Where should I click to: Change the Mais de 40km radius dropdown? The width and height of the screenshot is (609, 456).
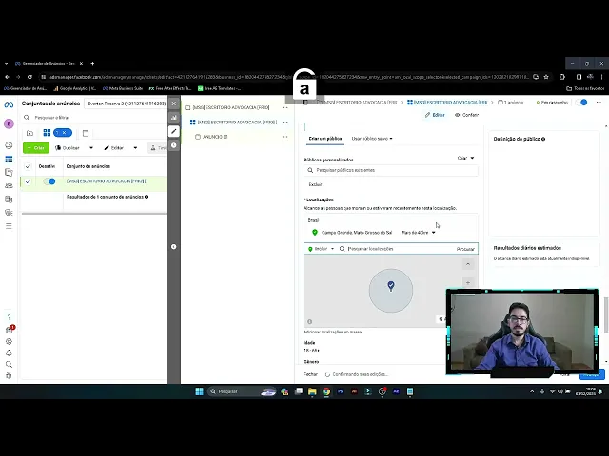pyautogui.click(x=418, y=233)
